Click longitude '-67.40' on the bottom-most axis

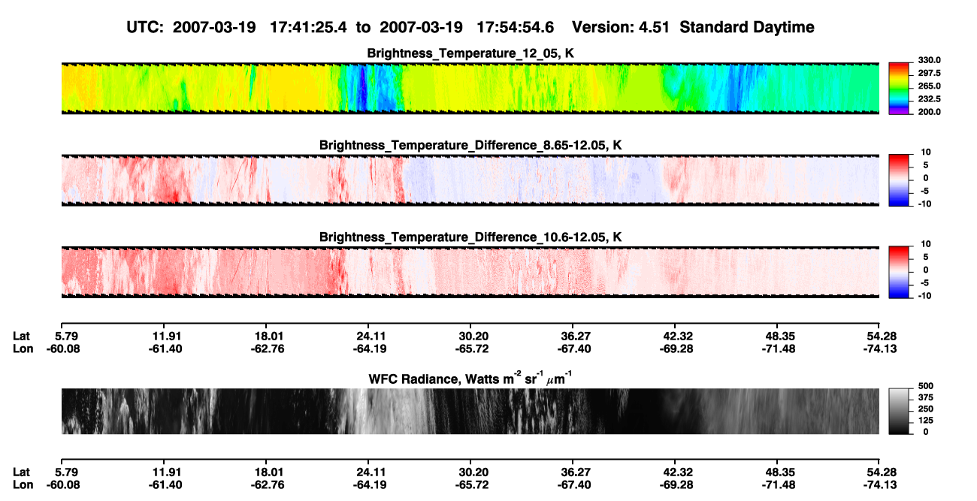tap(573, 485)
